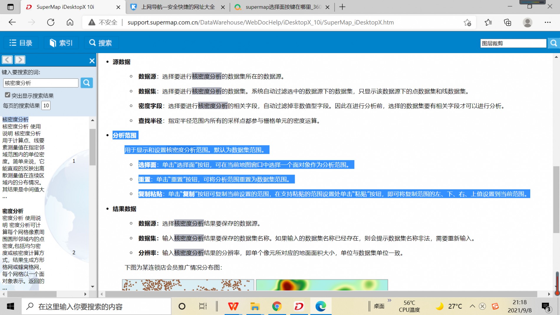Screen dimensions: 560x315
Task: Click the 核密度分析 search keyword field
Action: (x=41, y=83)
